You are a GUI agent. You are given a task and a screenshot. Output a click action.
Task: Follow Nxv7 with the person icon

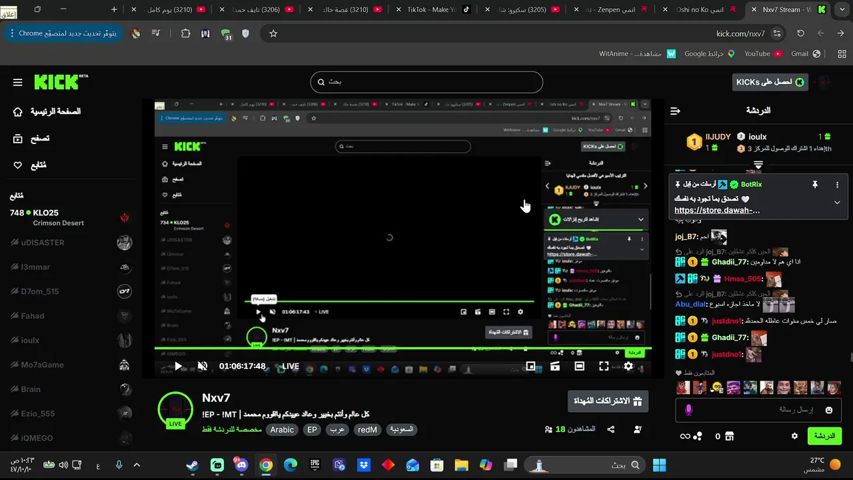(x=638, y=429)
